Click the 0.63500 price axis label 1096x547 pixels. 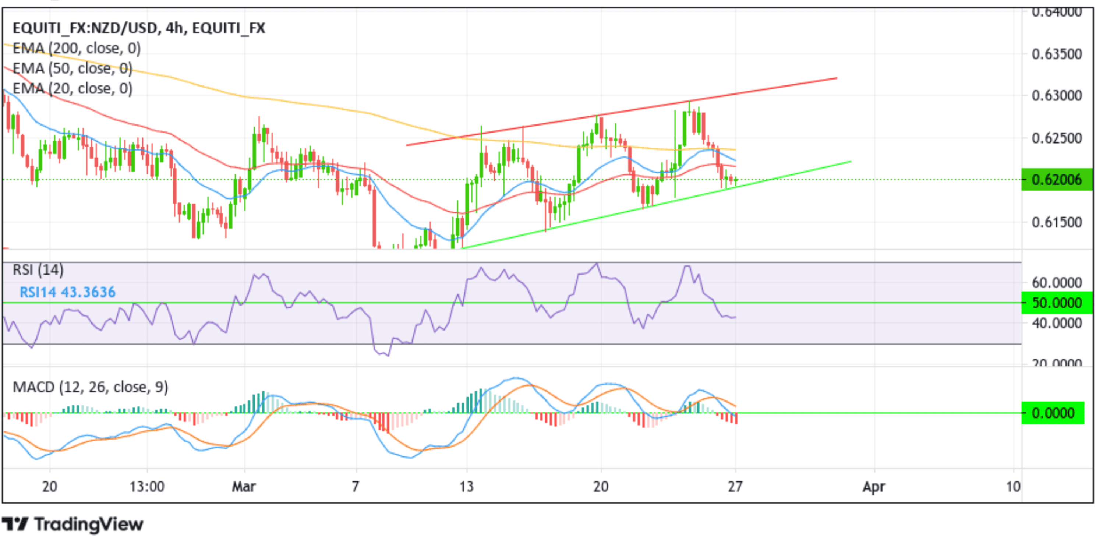1057,54
